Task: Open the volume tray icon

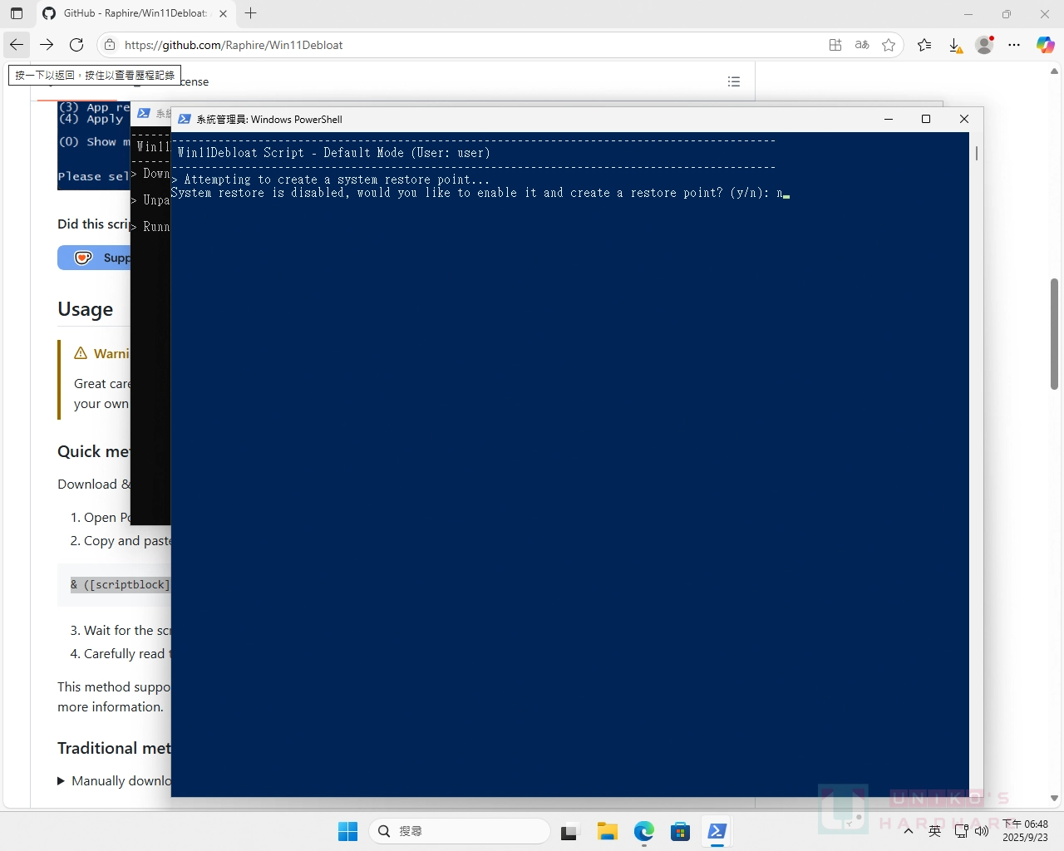Action: pyautogui.click(x=981, y=831)
